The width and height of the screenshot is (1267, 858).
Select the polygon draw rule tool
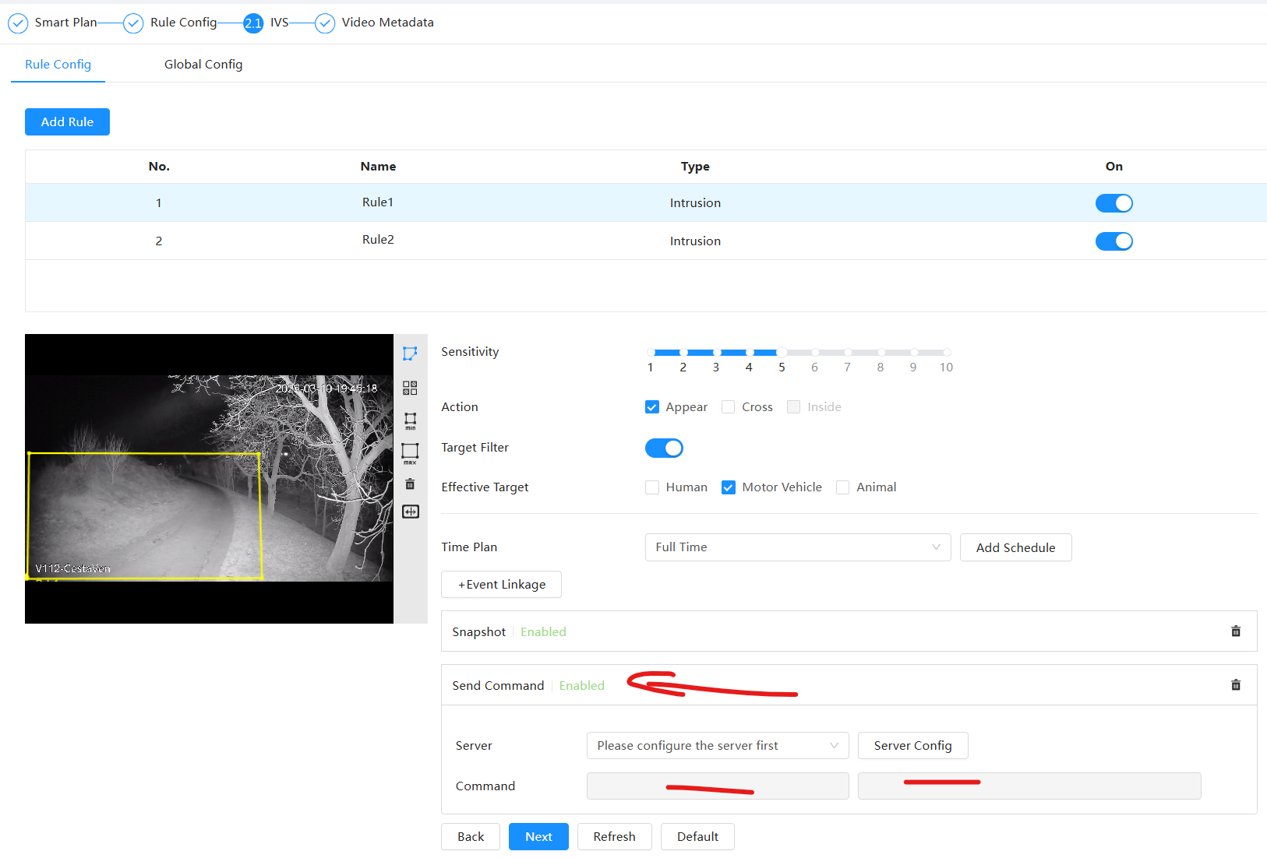[x=410, y=353]
